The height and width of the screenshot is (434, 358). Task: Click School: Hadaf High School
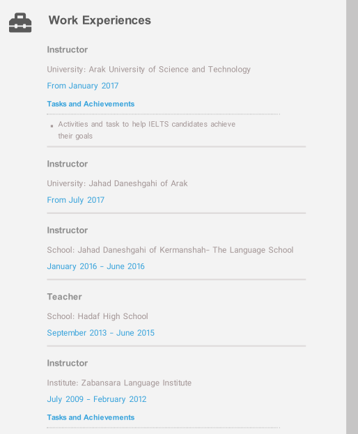pyautogui.click(x=98, y=316)
